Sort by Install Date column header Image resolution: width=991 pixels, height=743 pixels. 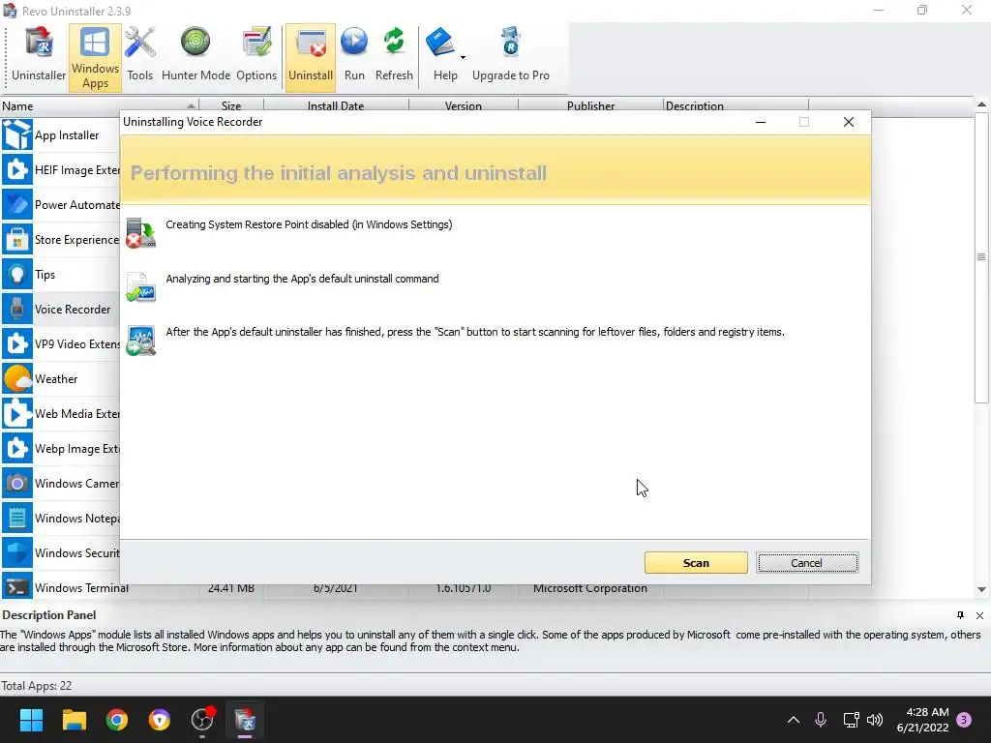[336, 105]
